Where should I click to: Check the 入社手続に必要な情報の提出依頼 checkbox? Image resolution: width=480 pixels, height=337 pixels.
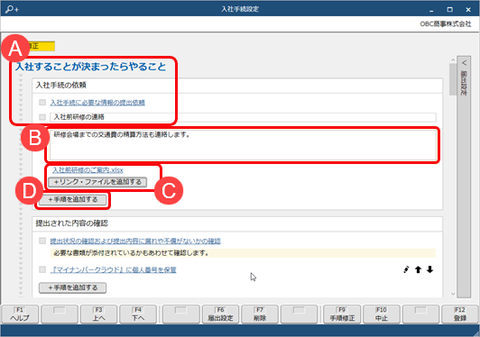pyautogui.click(x=42, y=102)
